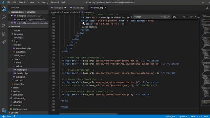This screenshot has height=118, width=210.
Task: Close footer.php in Open Editors list
Action: coord(12,23)
